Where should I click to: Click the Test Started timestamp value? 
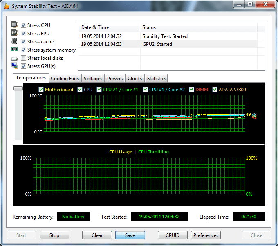pyautogui.click(x=159, y=217)
